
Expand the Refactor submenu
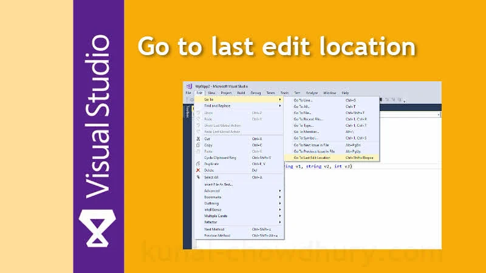click(x=239, y=222)
